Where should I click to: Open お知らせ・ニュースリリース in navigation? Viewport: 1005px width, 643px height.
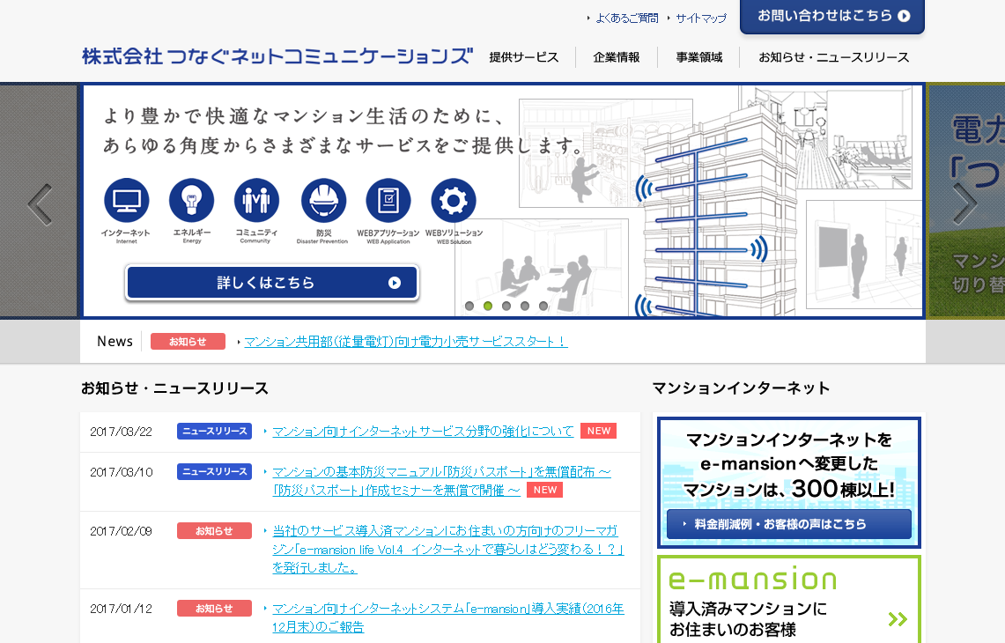click(x=834, y=57)
